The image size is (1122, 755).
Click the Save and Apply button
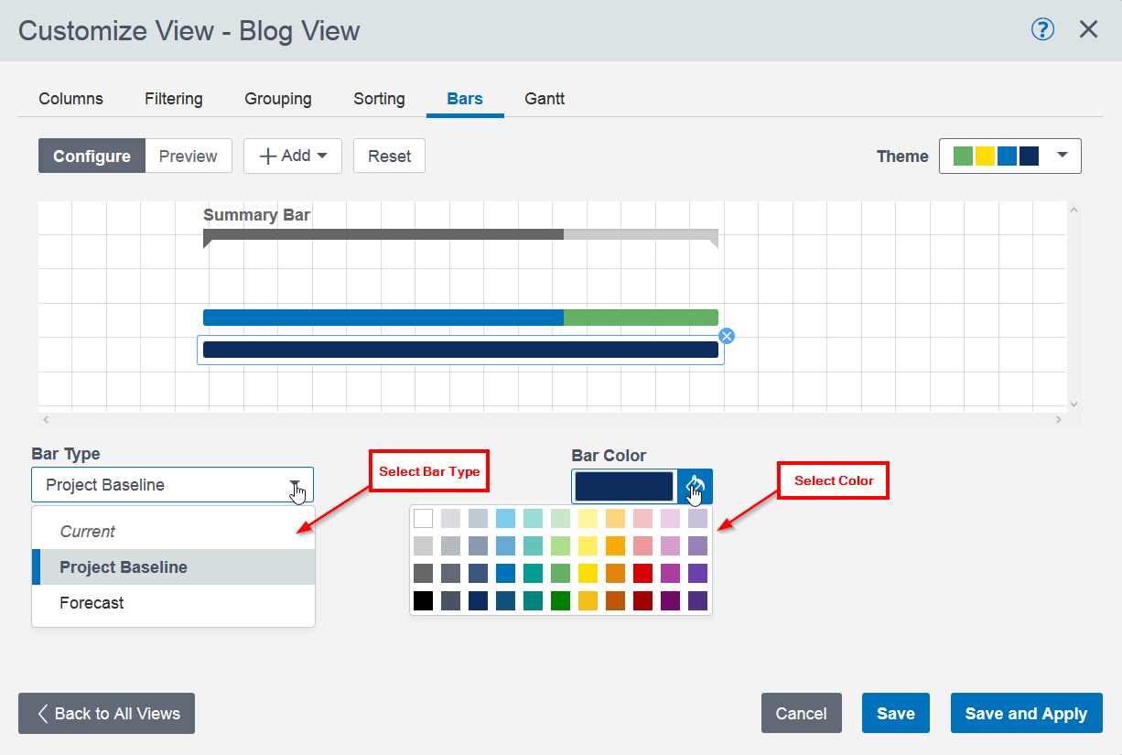tap(1026, 714)
